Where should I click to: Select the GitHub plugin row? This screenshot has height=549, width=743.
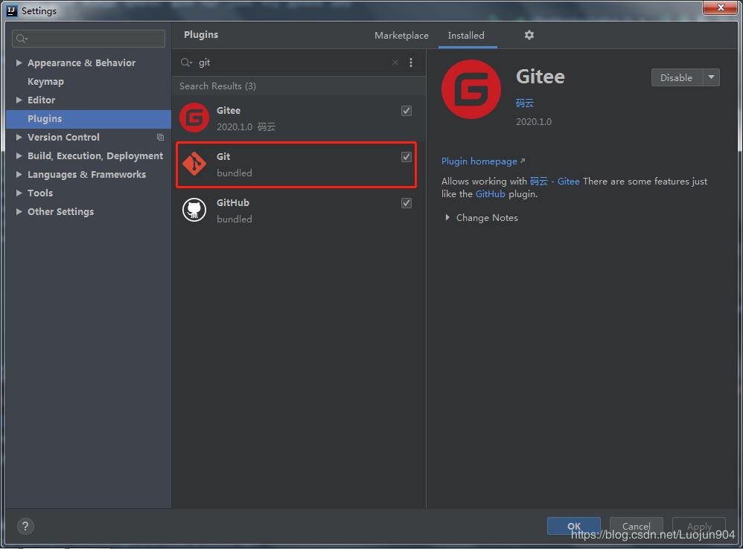click(x=299, y=210)
